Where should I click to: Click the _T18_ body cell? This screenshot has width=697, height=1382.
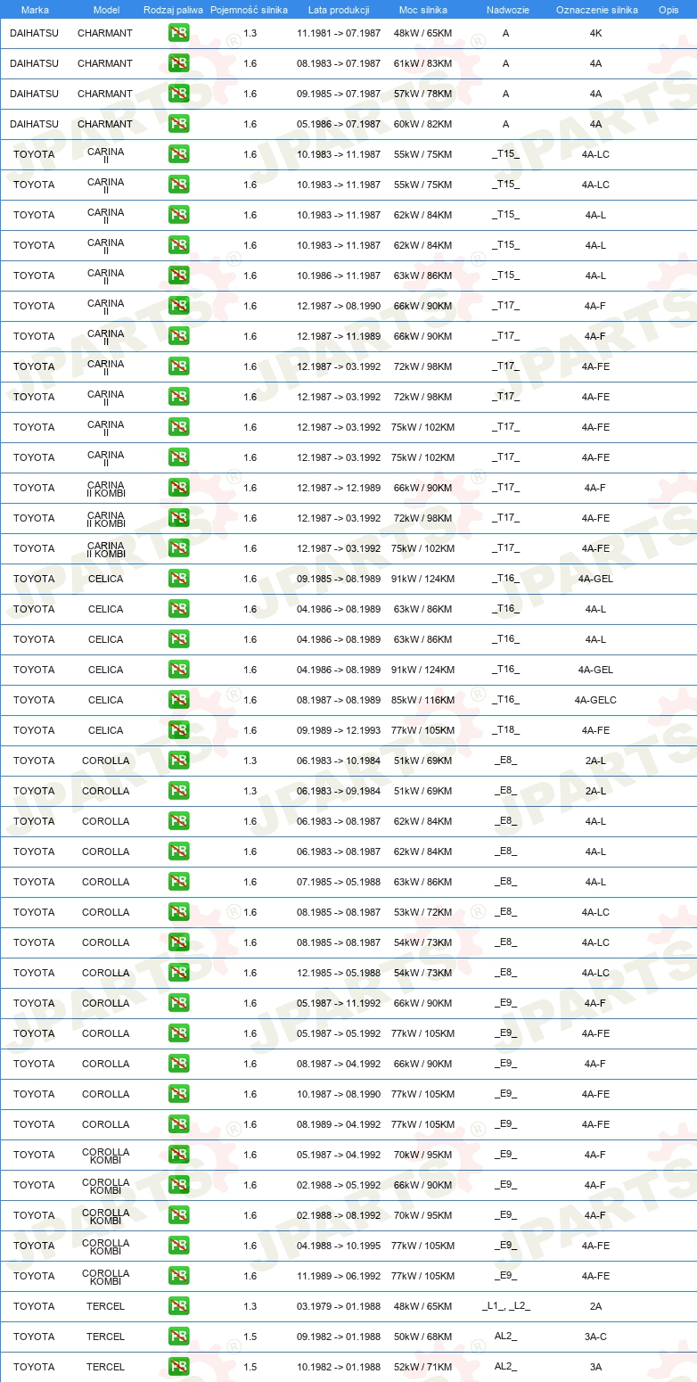(505, 730)
